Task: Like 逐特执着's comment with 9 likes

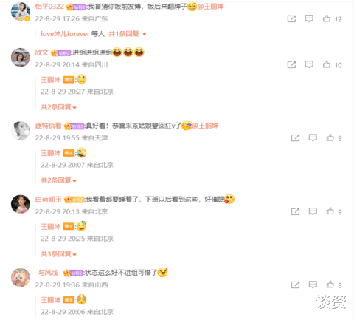Action: pos(330,137)
